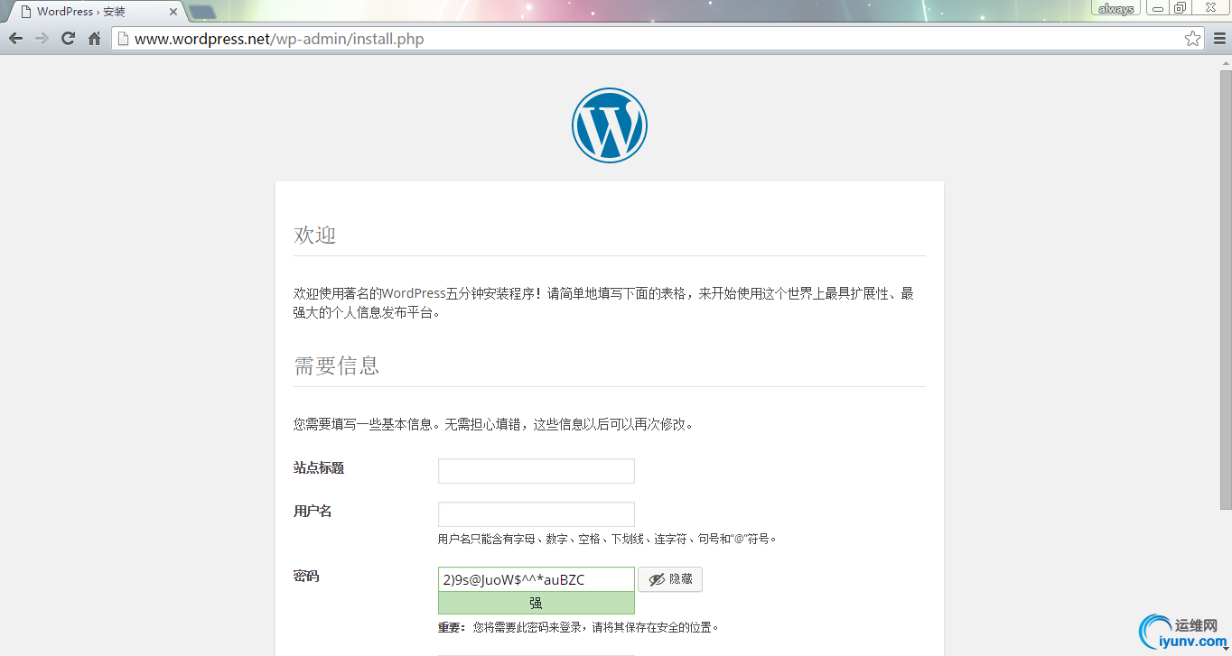
Task: Click the 需要信息 heading text
Action: click(337, 365)
